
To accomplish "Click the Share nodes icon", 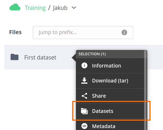I will (x=84, y=96).
